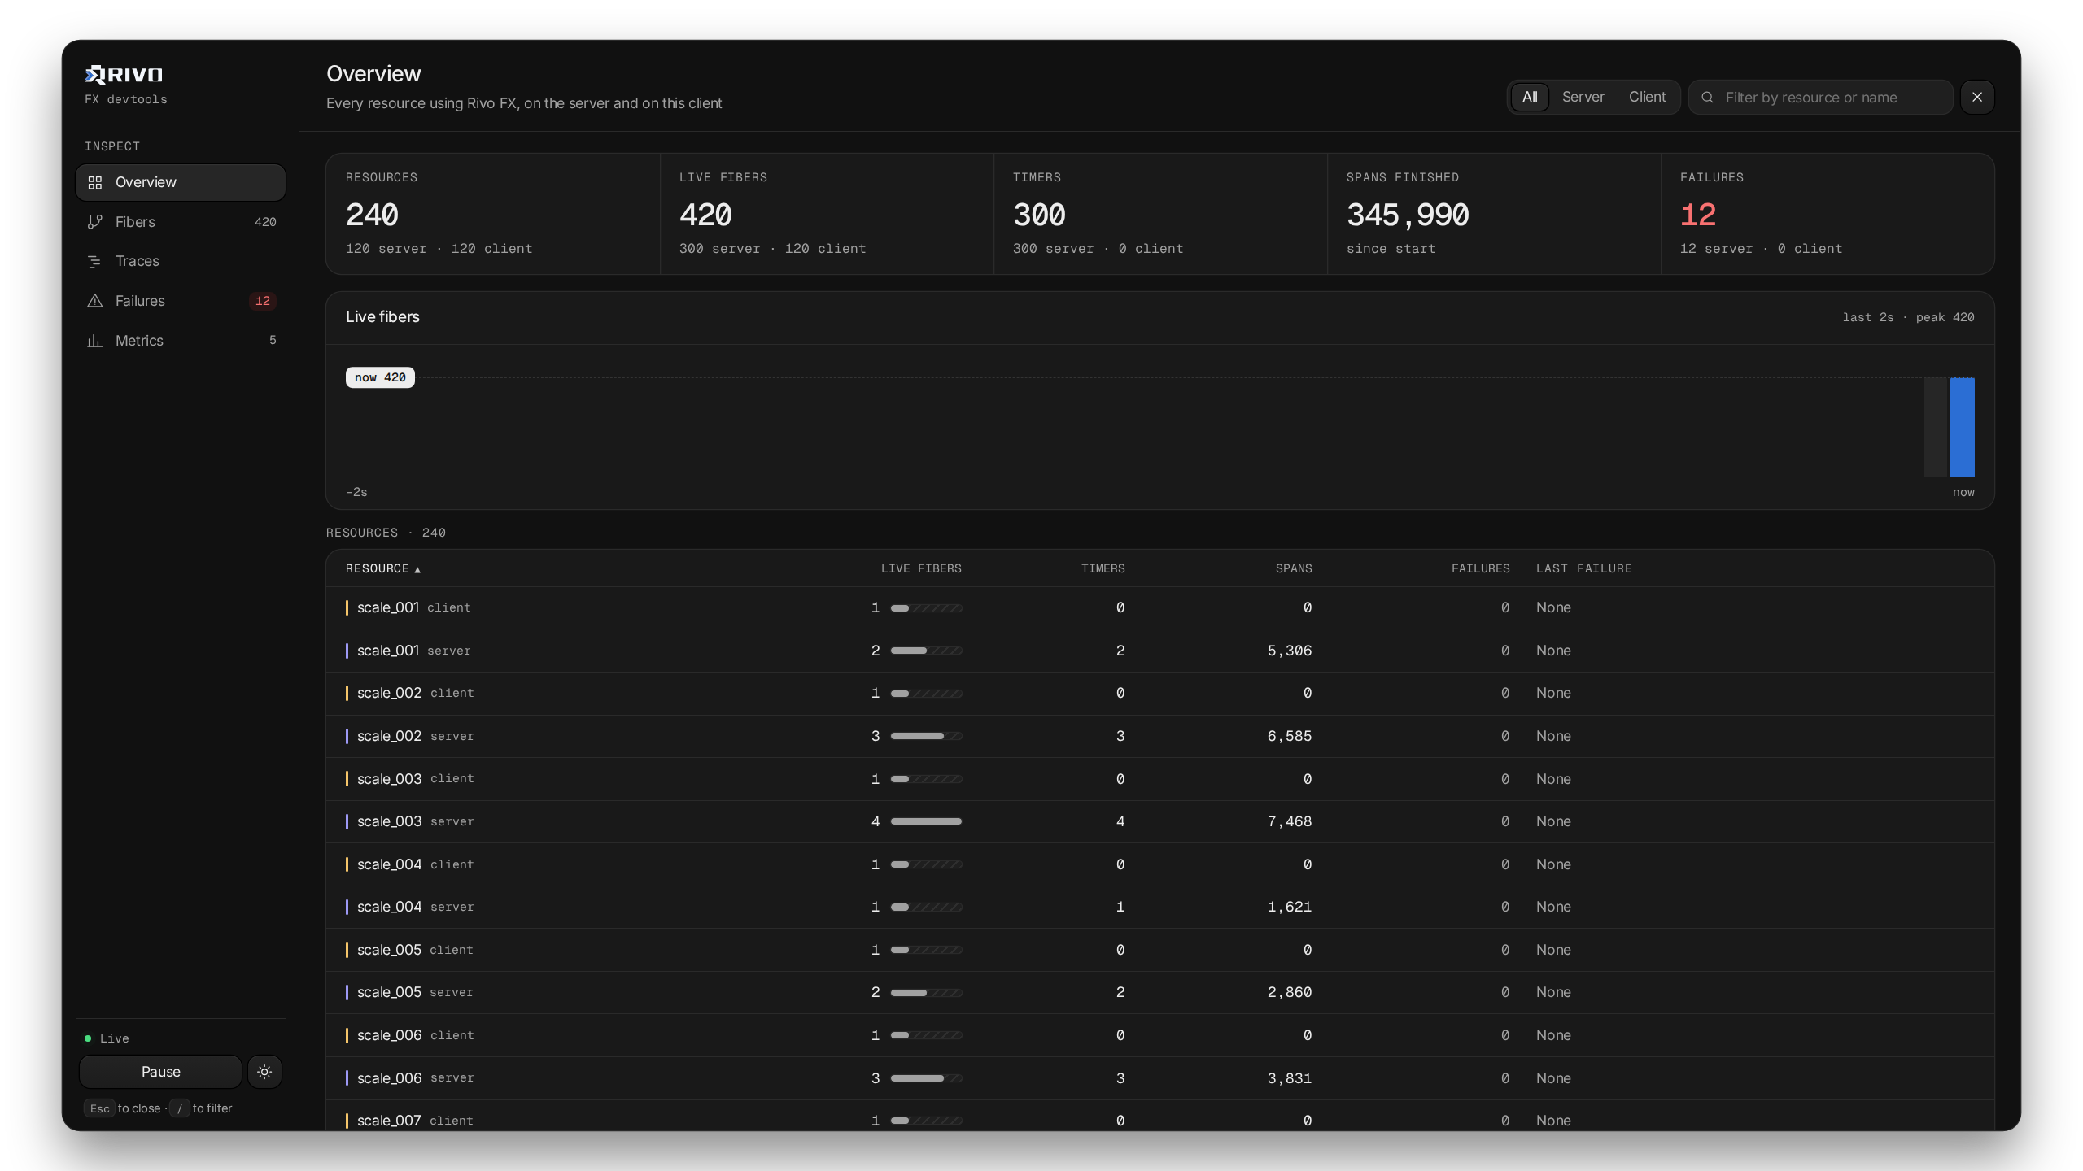Open the LIVE FIBERS 420 summary card
The width and height of the screenshot is (2083, 1171).
[x=827, y=214]
